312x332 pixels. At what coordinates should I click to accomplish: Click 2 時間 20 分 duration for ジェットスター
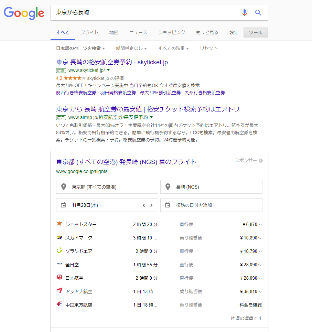point(146,224)
